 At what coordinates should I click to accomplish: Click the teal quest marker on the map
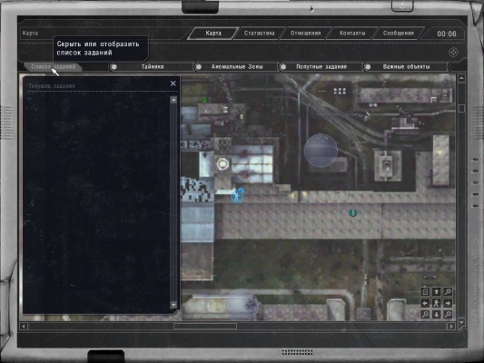pos(353,212)
